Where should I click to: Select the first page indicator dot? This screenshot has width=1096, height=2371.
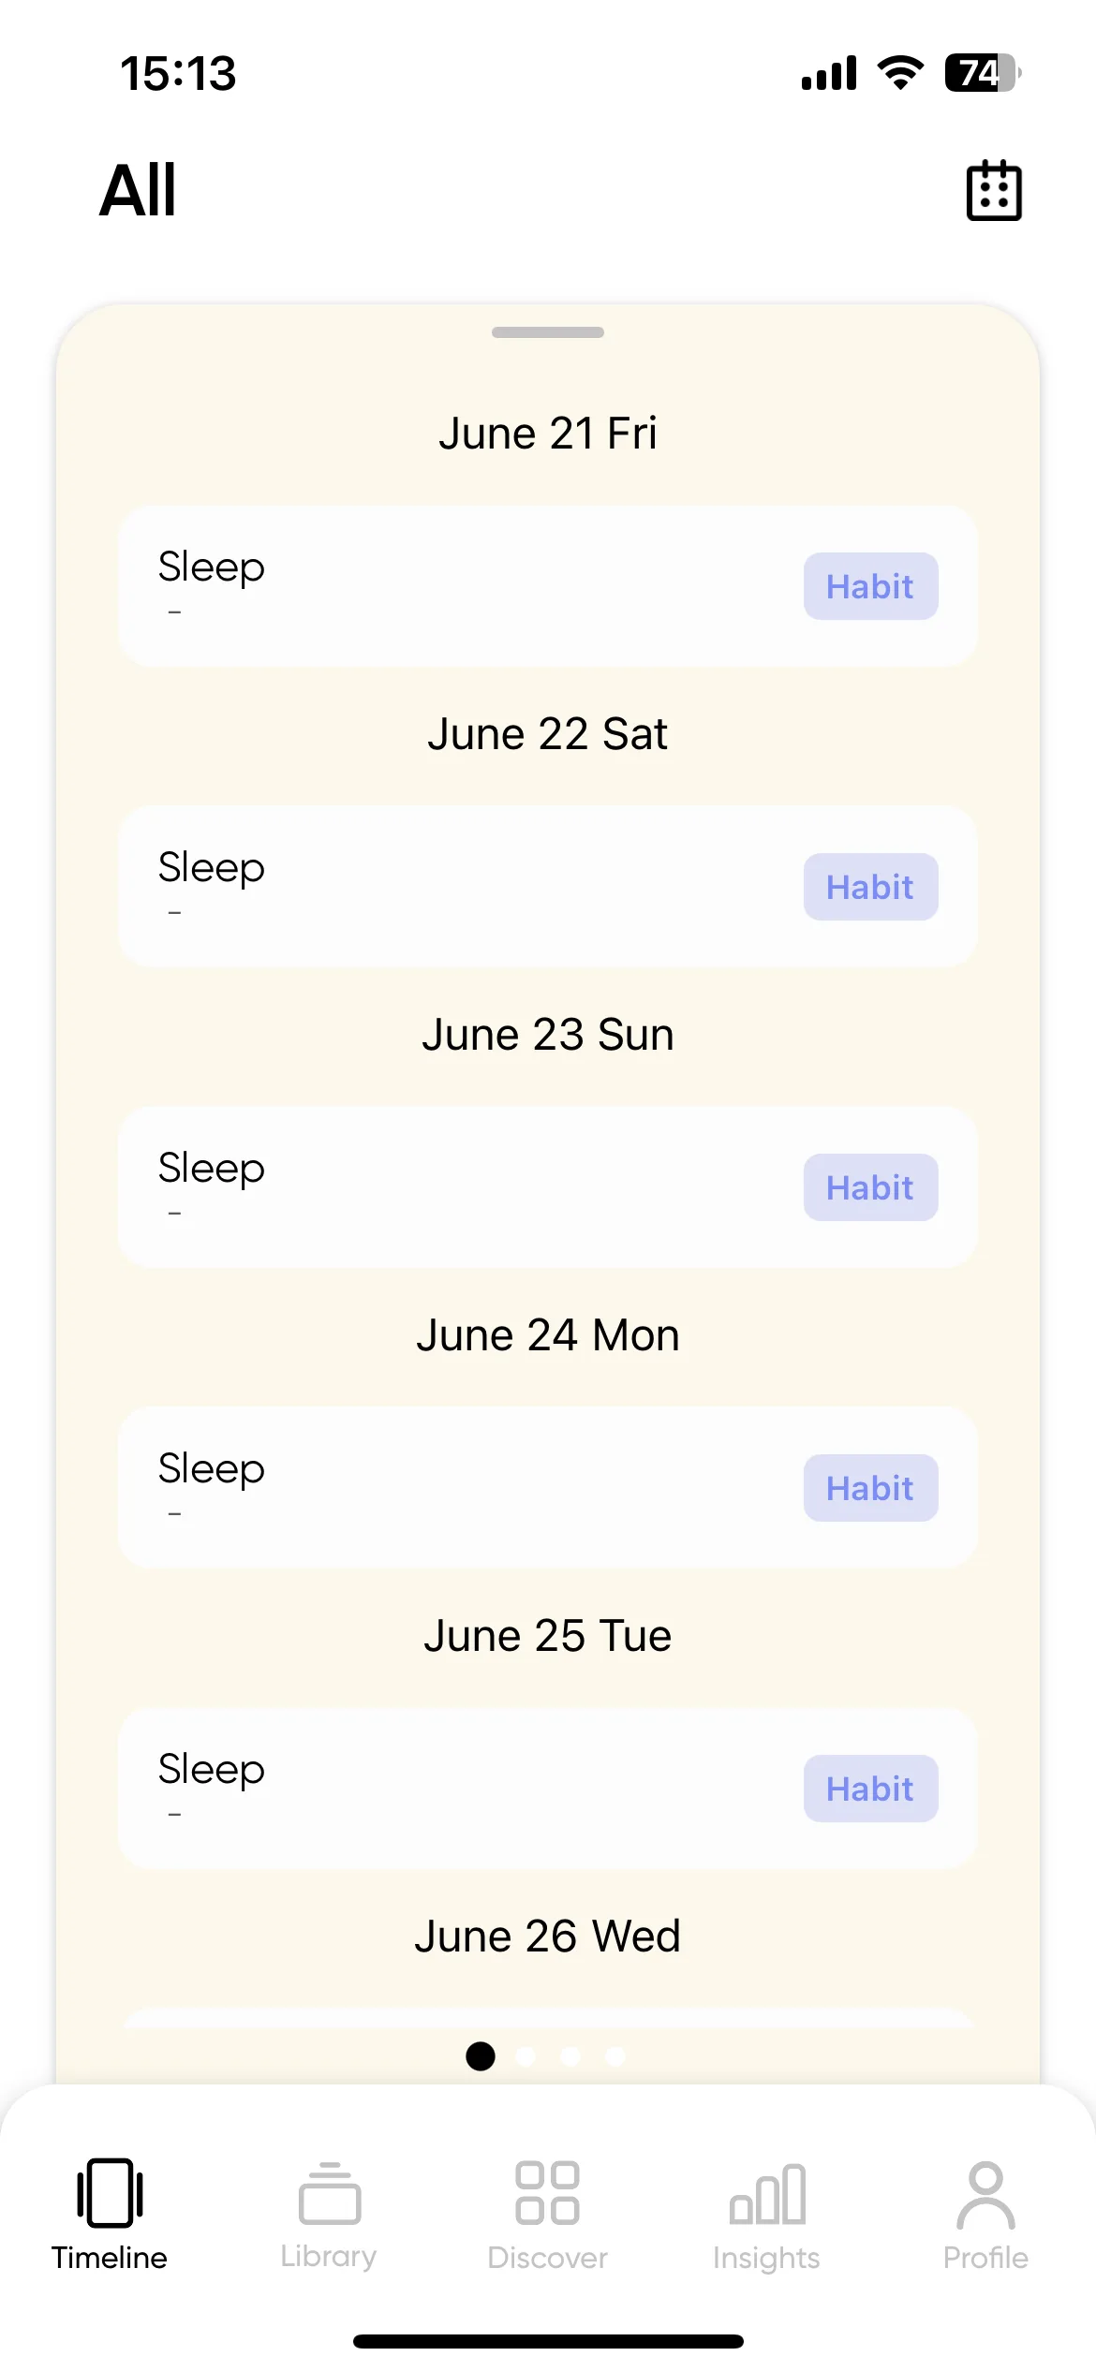(481, 2056)
